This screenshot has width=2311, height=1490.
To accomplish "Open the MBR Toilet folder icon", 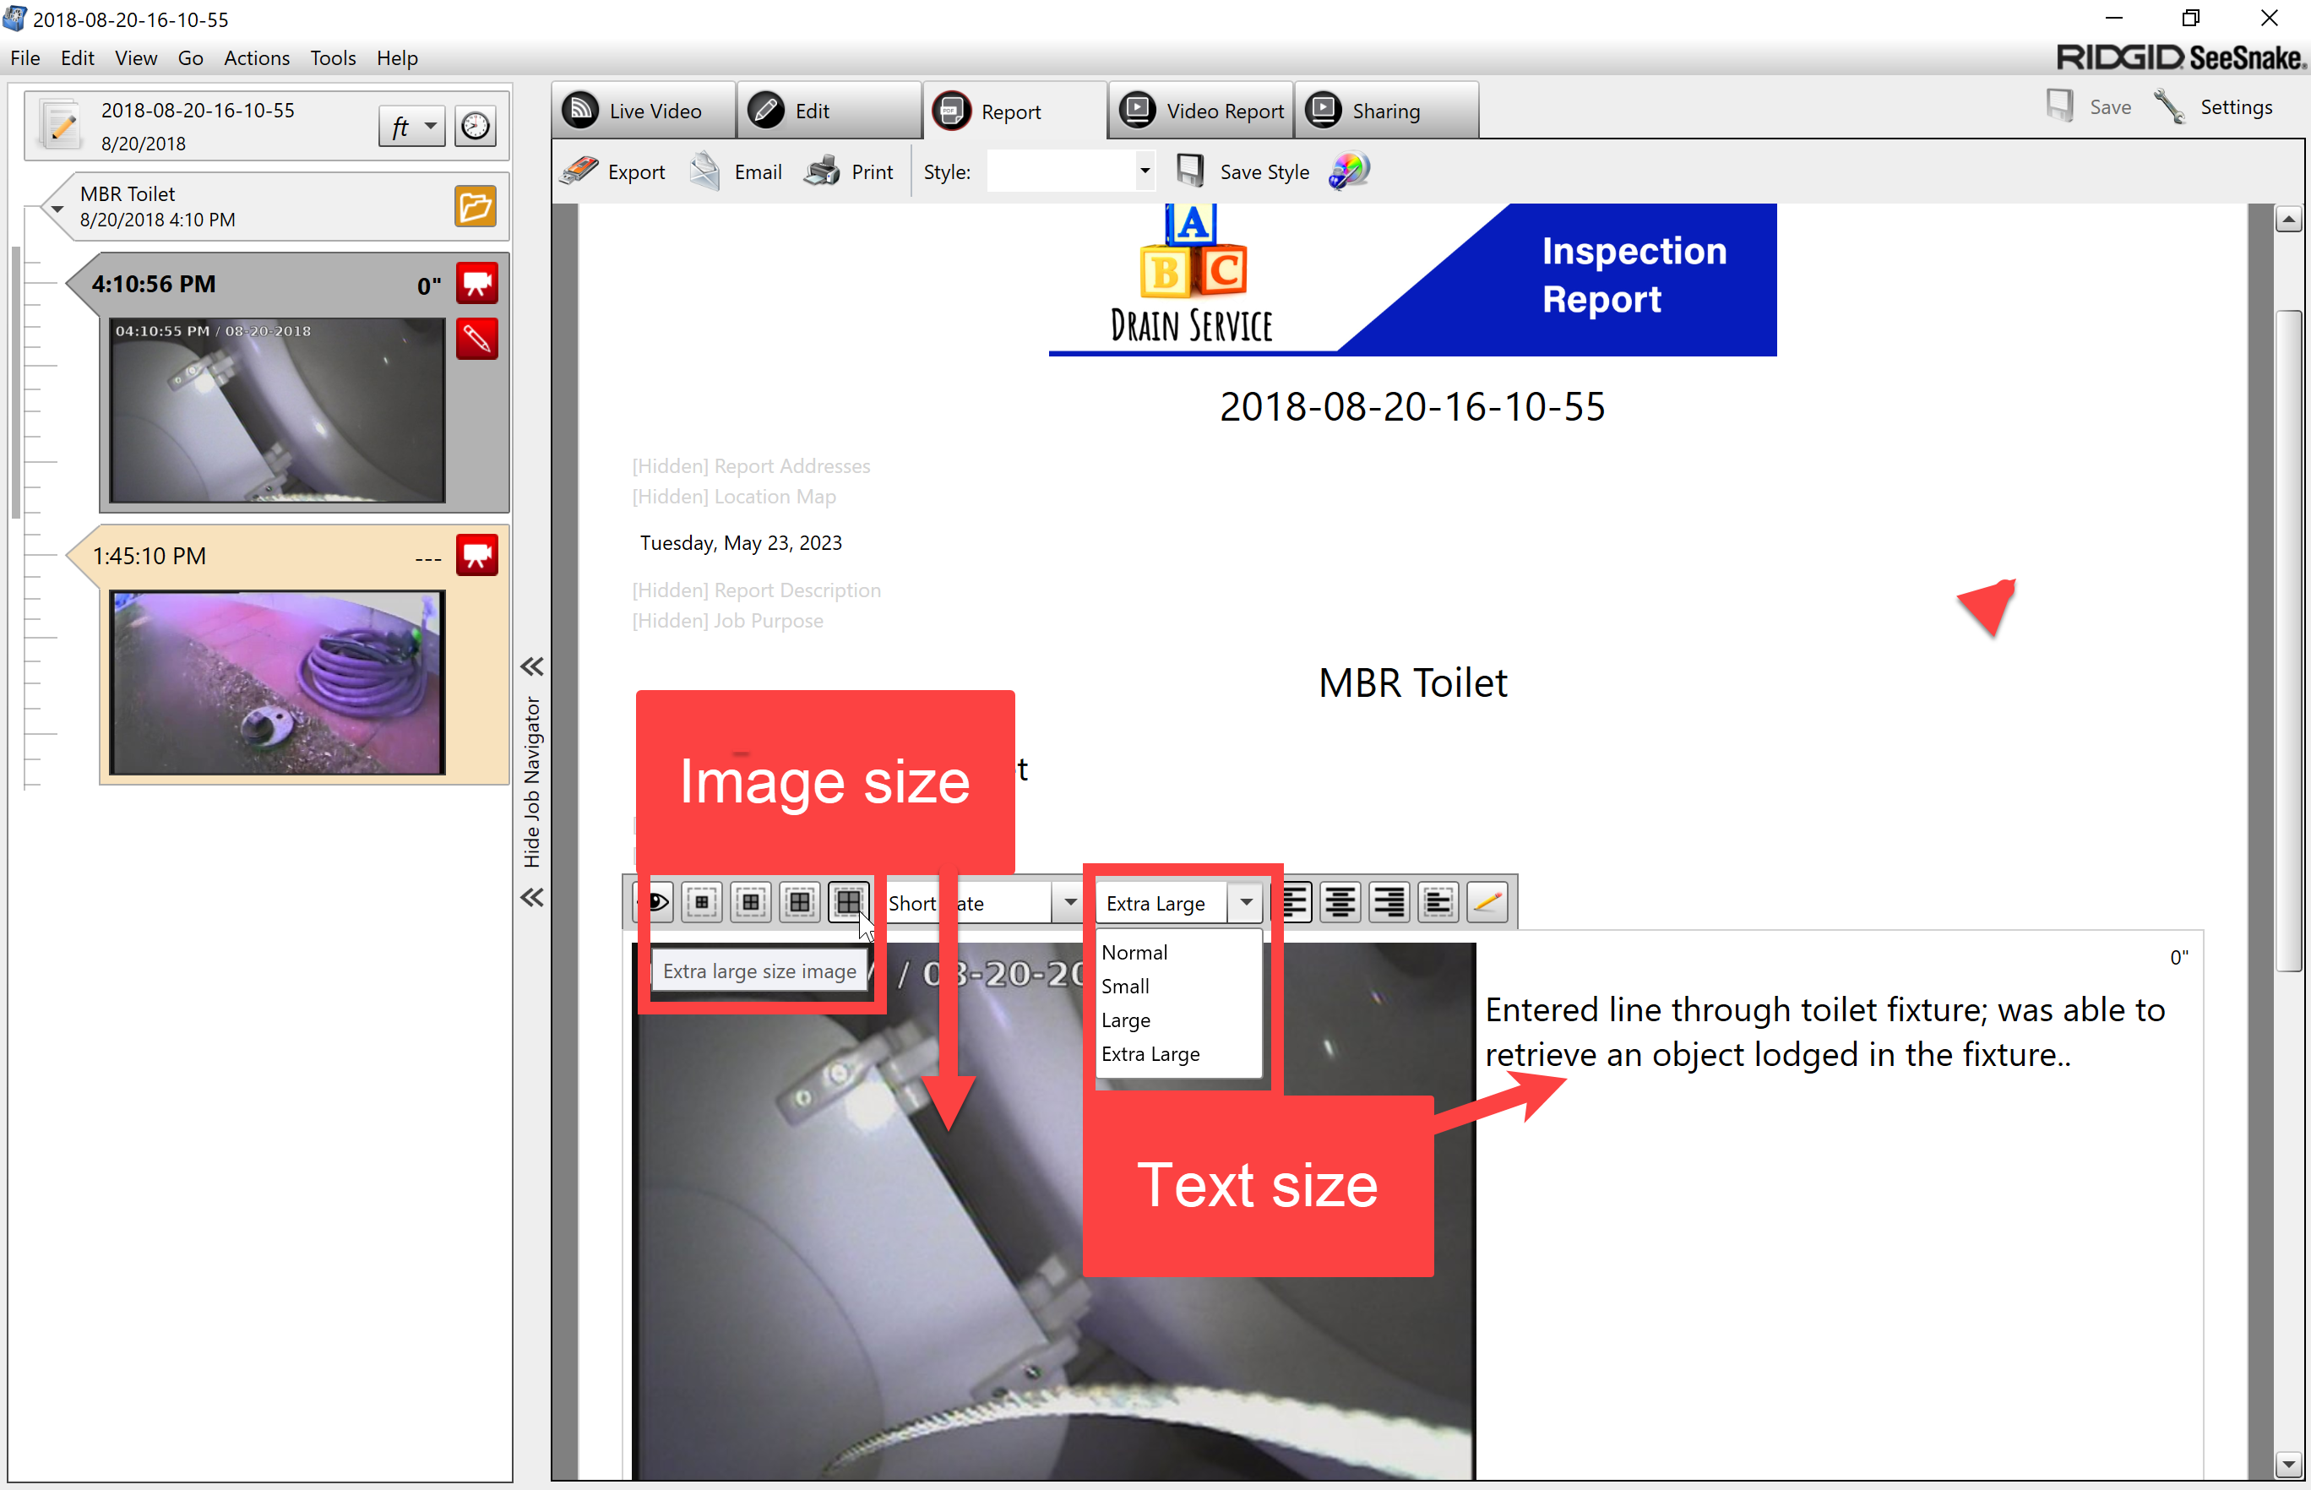I will (x=475, y=206).
